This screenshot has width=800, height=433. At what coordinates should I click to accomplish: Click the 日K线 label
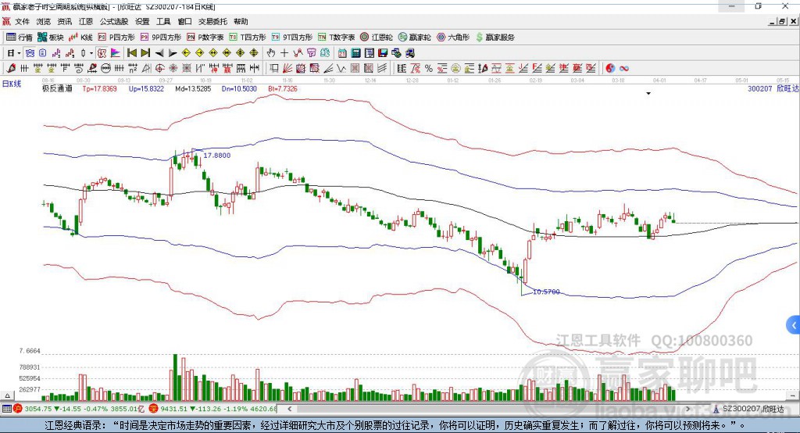(x=12, y=84)
